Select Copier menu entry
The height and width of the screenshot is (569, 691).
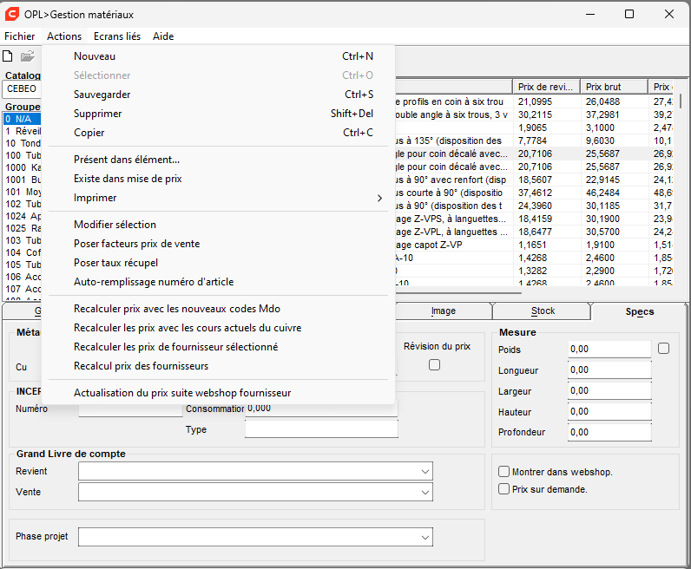218,133
